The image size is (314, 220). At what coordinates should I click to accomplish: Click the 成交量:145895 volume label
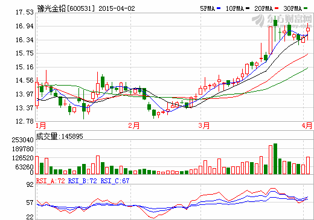[60, 136]
